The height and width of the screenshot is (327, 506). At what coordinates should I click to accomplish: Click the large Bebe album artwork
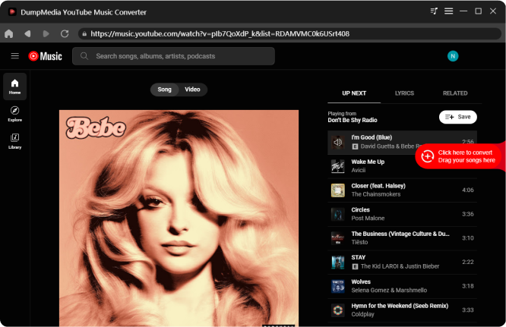(x=179, y=218)
